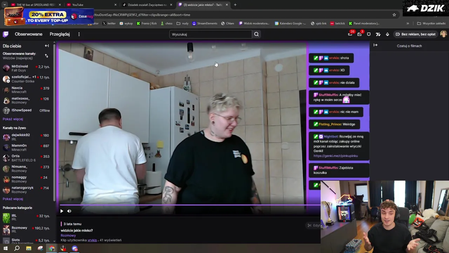Open the 'Wszystkie zakładki' folder

tap(431, 24)
